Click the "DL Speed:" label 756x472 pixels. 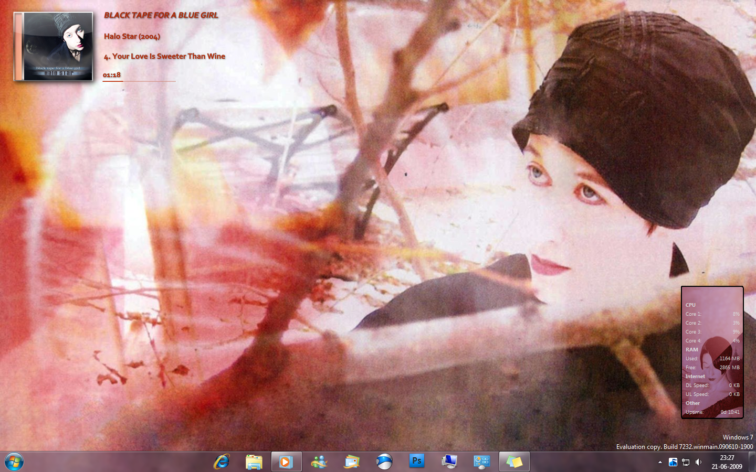[x=697, y=385]
